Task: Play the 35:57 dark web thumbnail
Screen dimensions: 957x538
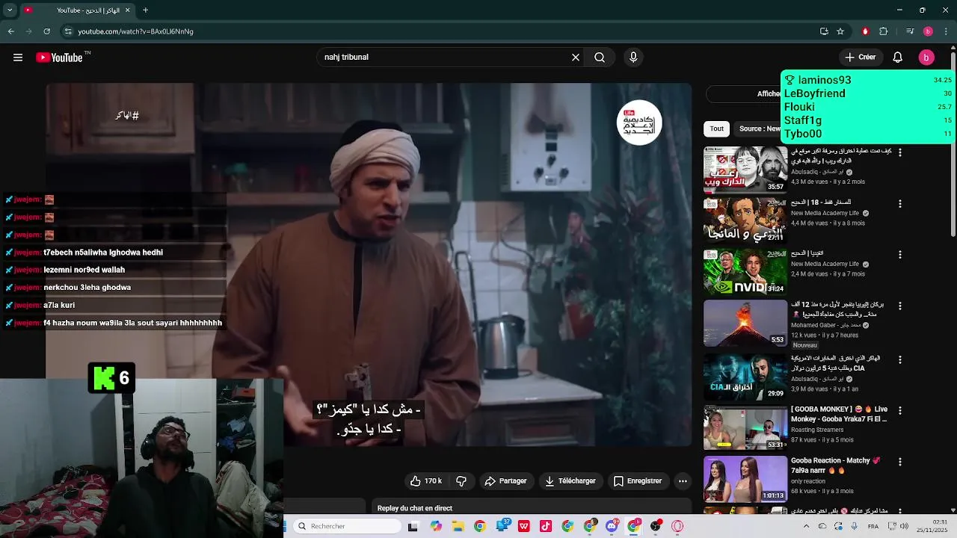Action: [x=745, y=170]
